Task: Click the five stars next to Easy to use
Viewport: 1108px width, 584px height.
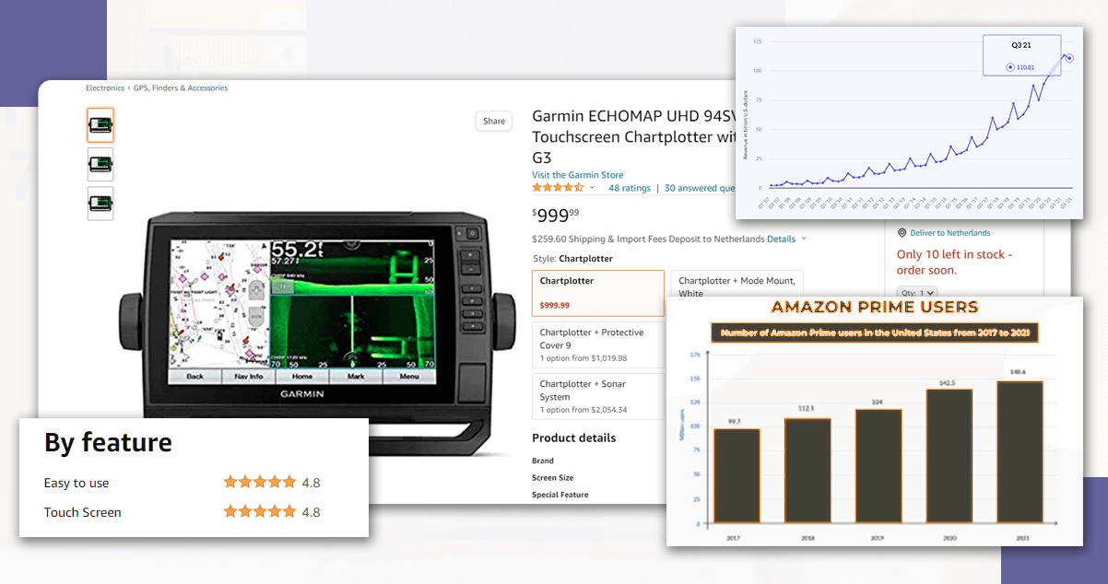Action: click(x=260, y=482)
